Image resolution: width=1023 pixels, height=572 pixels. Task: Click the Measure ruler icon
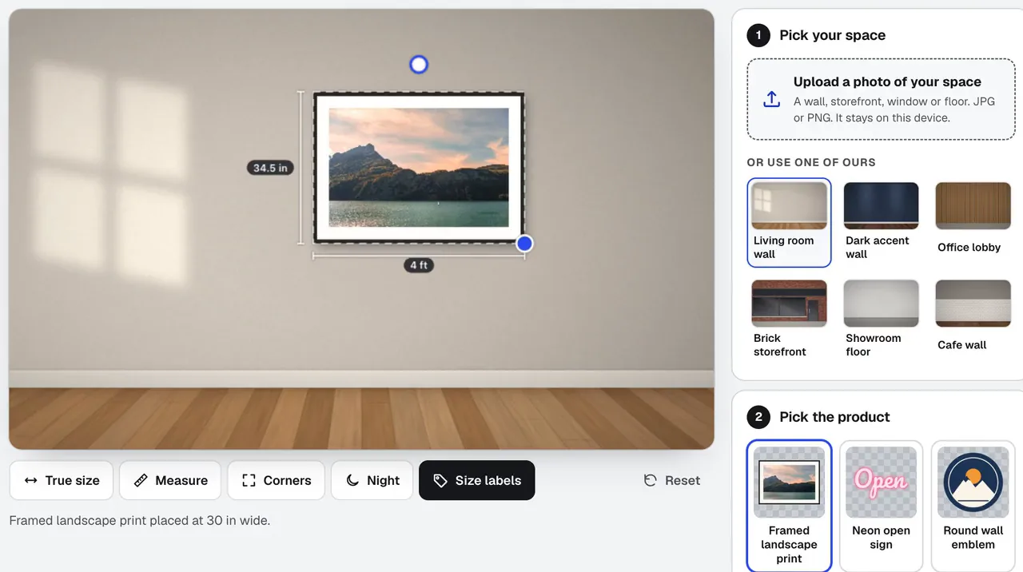pyautogui.click(x=141, y=480)
